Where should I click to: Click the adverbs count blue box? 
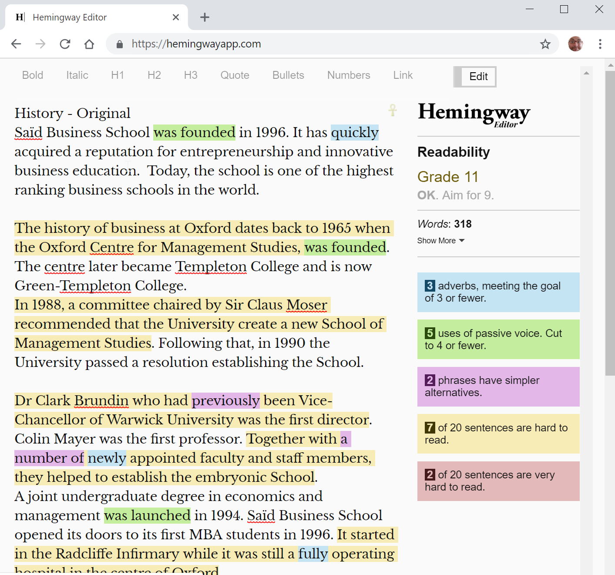[x=498, y=292]
